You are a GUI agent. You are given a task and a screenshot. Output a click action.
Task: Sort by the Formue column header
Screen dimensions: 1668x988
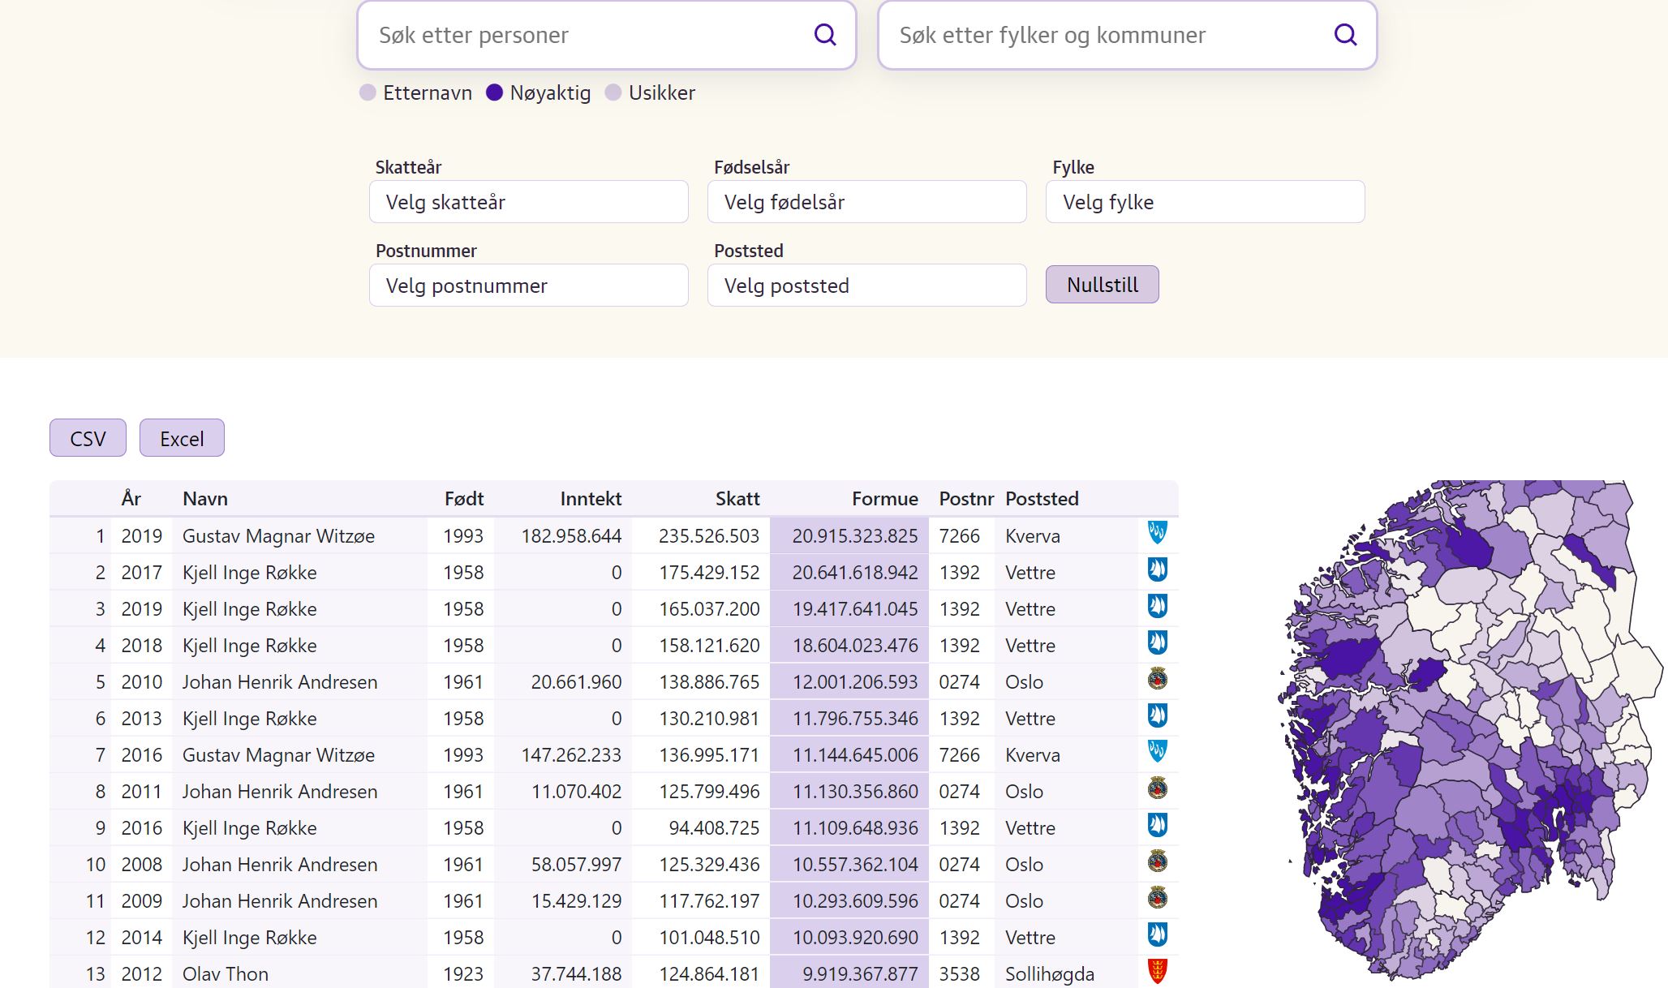click(x=884, y=499)
